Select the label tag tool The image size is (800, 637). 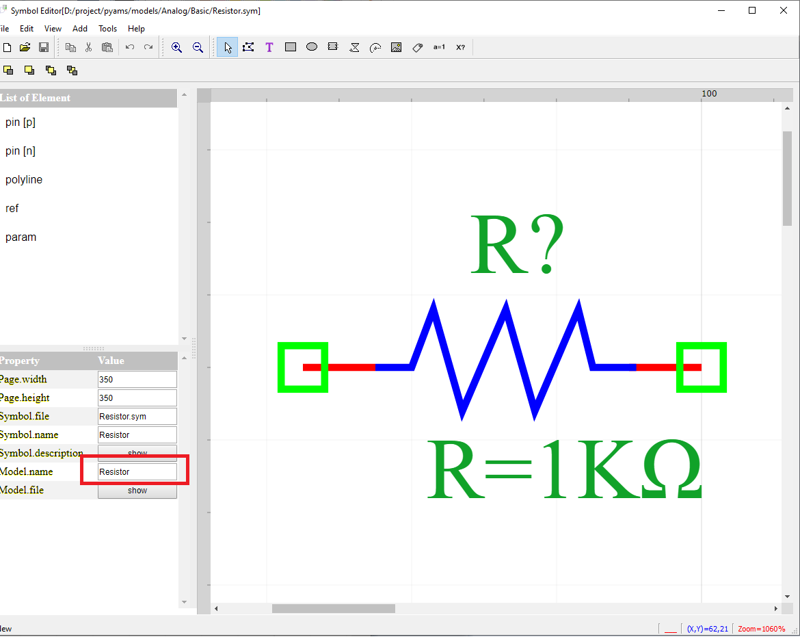(x=418, y=47)
